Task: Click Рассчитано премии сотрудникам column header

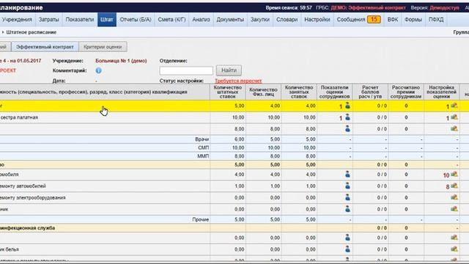Action: click(405, 92)
